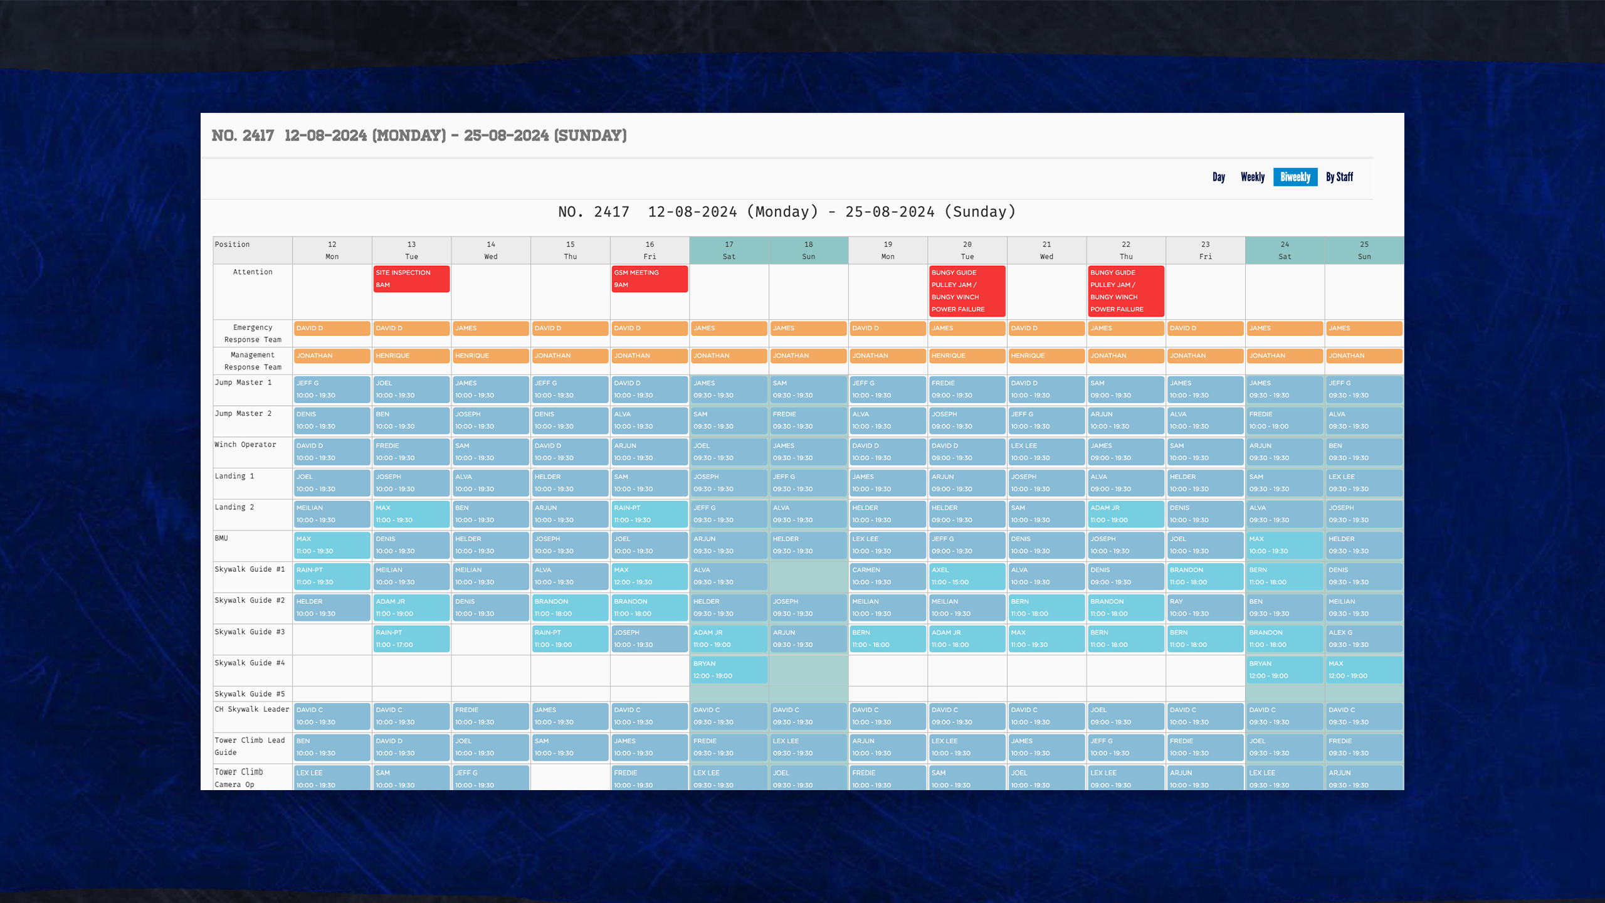Click the GSM MEETING 9AM alert

(x=649, y=278)
